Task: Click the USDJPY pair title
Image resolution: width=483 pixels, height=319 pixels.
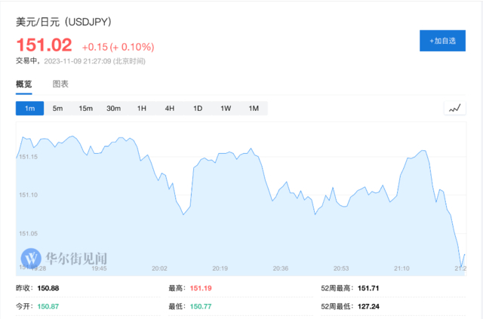Action: (x=69, y=23)
